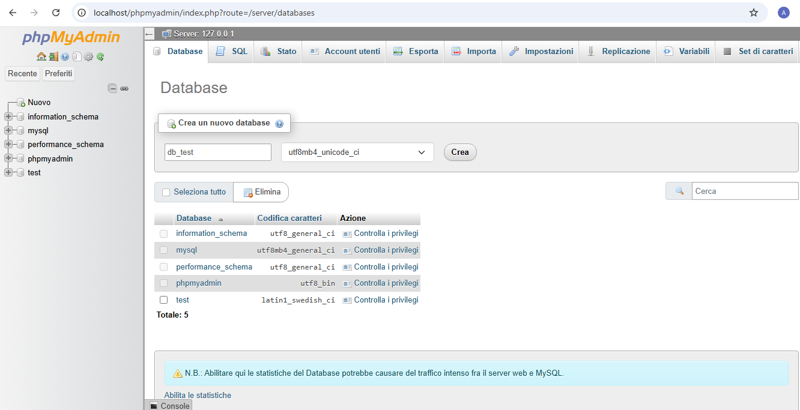The height and width of the screenshot is (410, 800).
Task: Click Abilita le statistiche link
Action: coord(198,395)
